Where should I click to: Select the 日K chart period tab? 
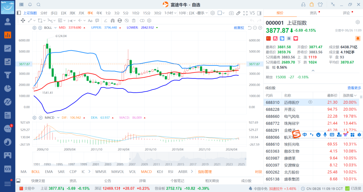point(64,13)
